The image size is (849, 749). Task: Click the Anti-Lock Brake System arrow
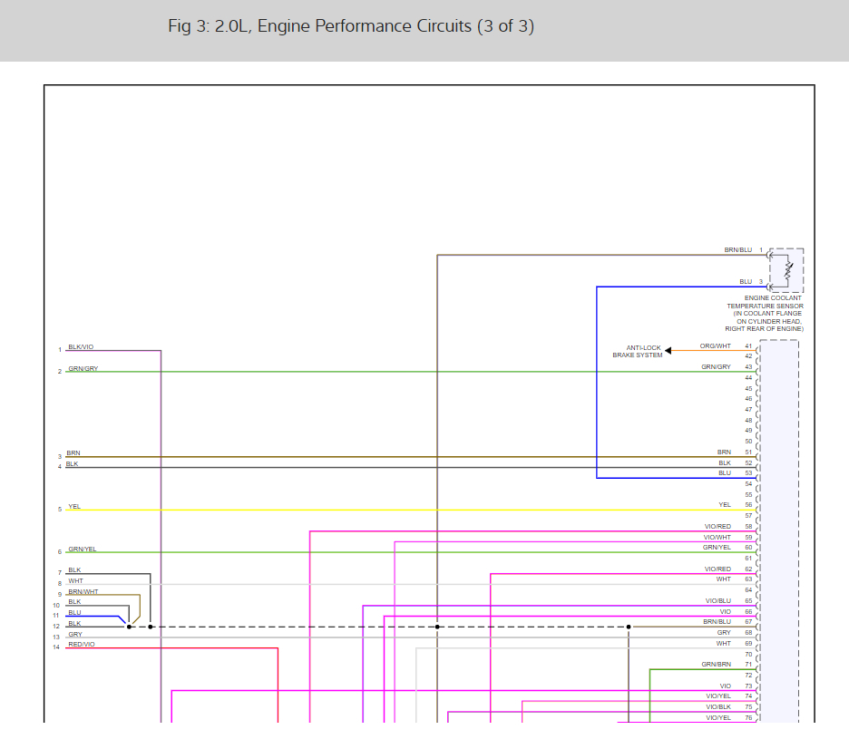(x=668, y=350)
